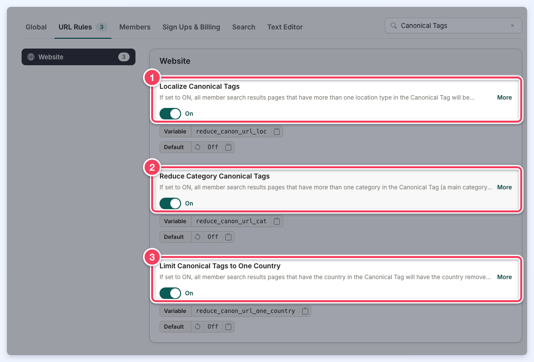The image size is (534, 362).
Task: Switch to the Text Editor tab
Action: pos(285,27)
